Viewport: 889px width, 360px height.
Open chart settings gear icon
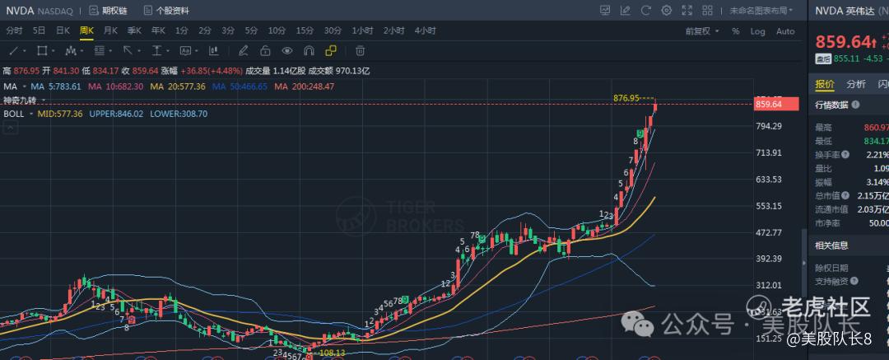tap(667, 10)
